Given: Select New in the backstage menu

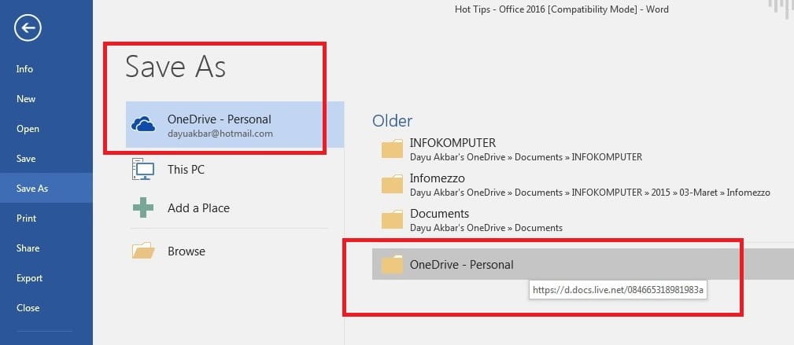Looking at the screenshot, I should [46, 99].
